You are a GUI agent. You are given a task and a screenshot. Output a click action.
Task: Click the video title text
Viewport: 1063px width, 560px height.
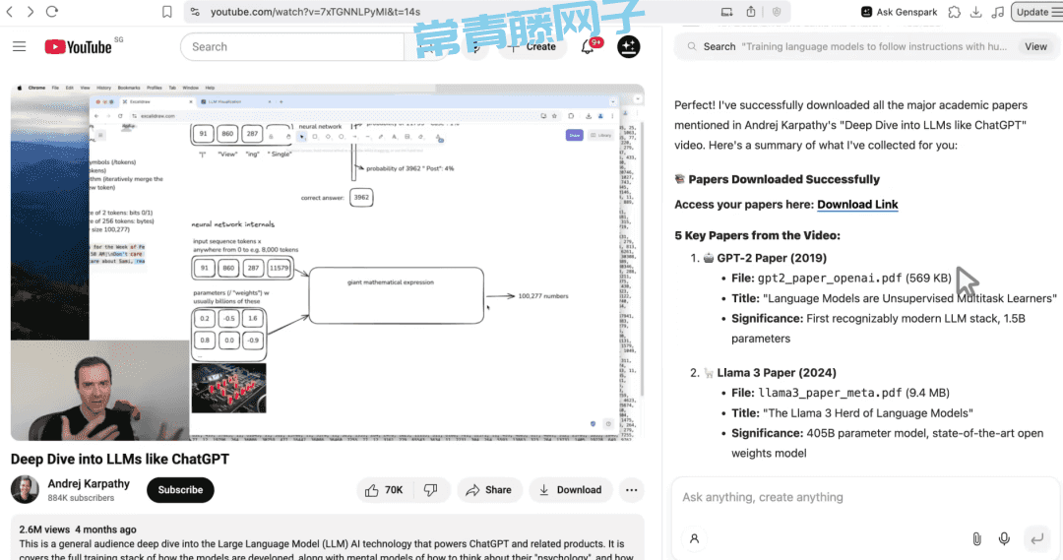[x=120, y=459]
